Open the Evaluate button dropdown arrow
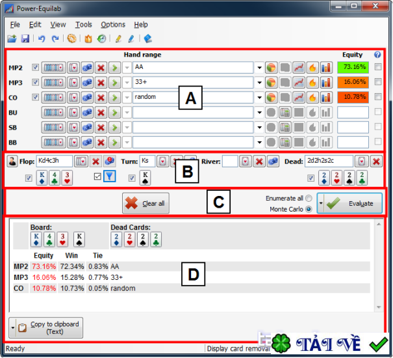Image resolution: width=393 pixels, height=358 pixels. pyautogui.click(x=320, y=203)
